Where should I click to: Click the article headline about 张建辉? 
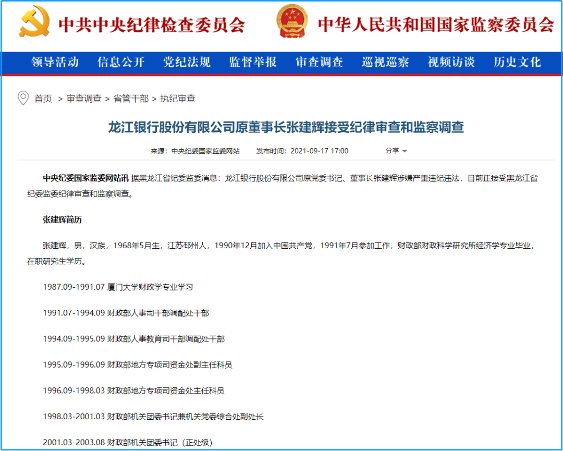tap(286, 127)
